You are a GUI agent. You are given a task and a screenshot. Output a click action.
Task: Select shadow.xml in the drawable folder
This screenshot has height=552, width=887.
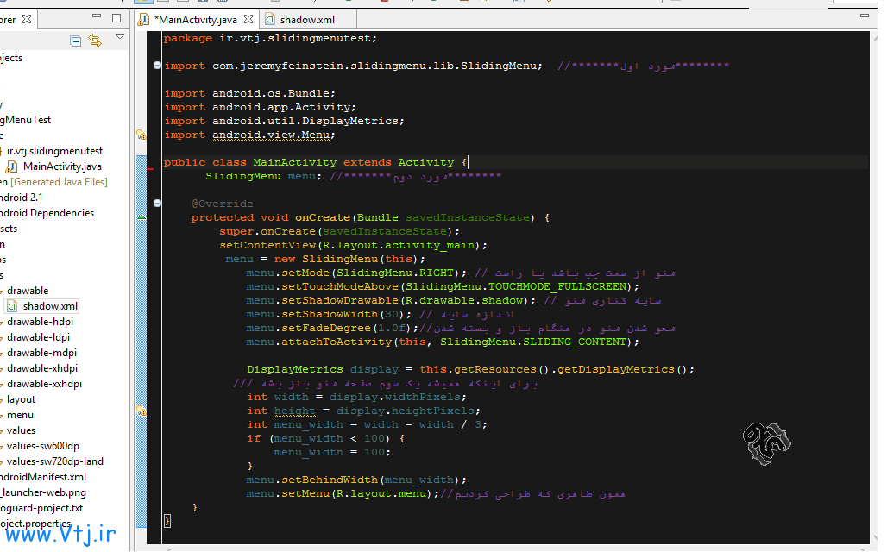pyautogui.click(x=50, y=306)
